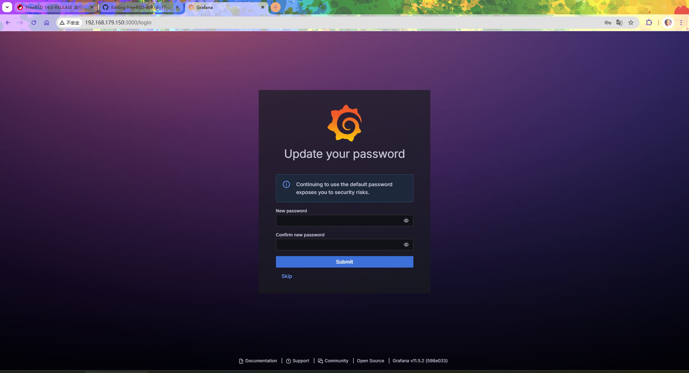689x373 pixels.
Task: Open the Documentation footer link
Action: 258,361
